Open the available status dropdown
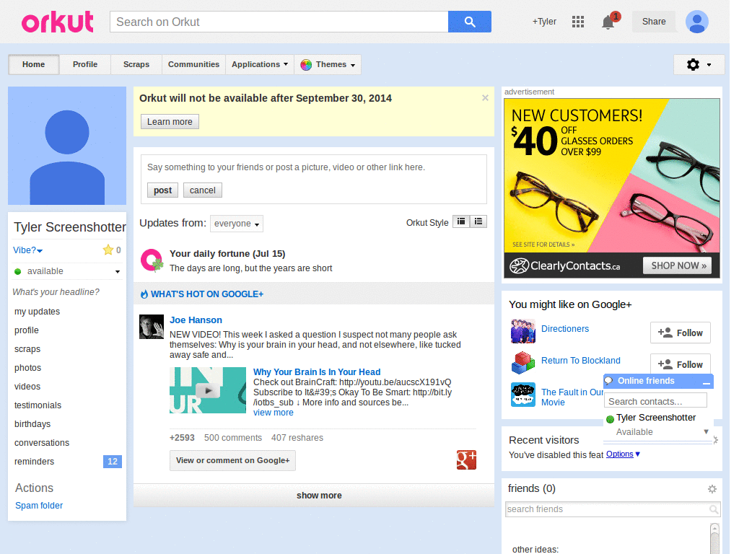This screenshot has height=554, width=739. [x=67, y=271]
